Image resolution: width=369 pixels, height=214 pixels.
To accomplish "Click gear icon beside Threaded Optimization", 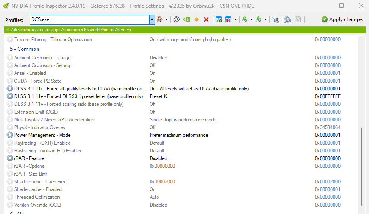I will pyautogui.click(x=10, y=197).
